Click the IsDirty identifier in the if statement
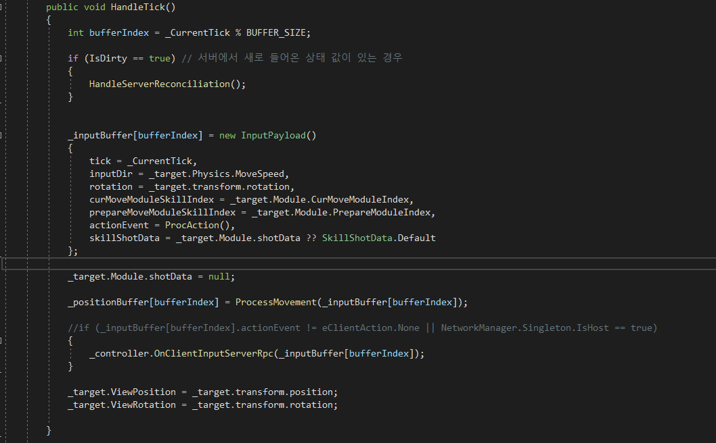This screenshot has width=716, height=443. [107, 58]
